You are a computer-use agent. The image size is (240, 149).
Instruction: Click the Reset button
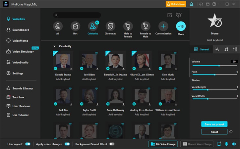point(214,132)
